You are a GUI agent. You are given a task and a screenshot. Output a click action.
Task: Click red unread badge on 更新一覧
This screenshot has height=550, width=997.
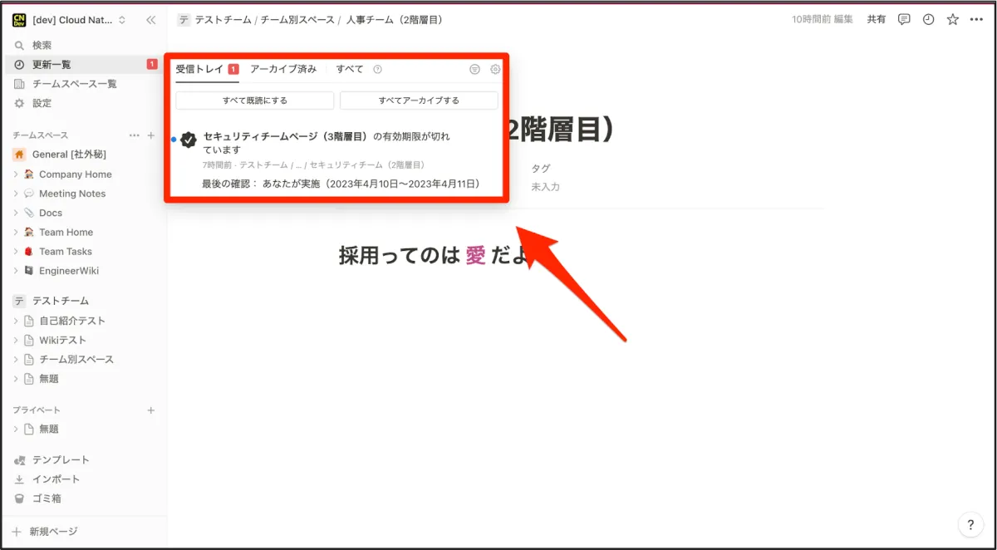tap(152, 65)
